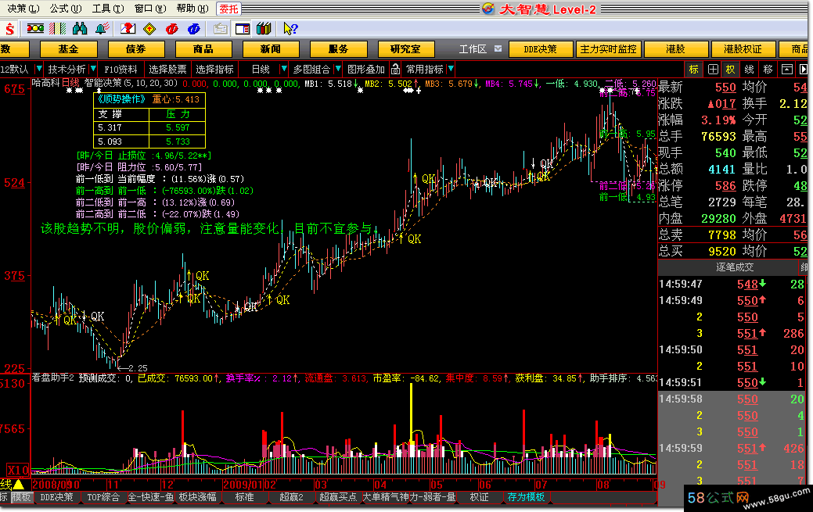This screenshot has width=813, height=512.
Task: Click the 存为模板 save template link
Action: click(x=526, y=497)
